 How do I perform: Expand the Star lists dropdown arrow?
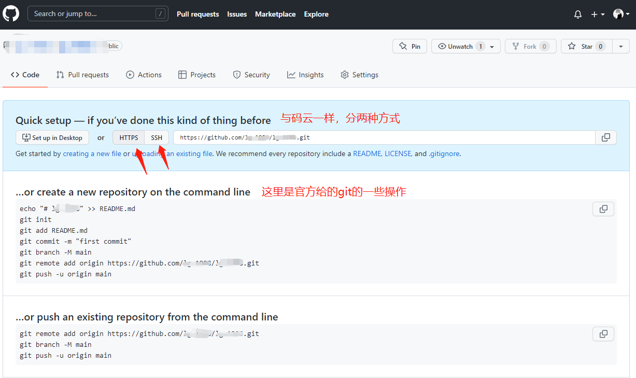621,46
